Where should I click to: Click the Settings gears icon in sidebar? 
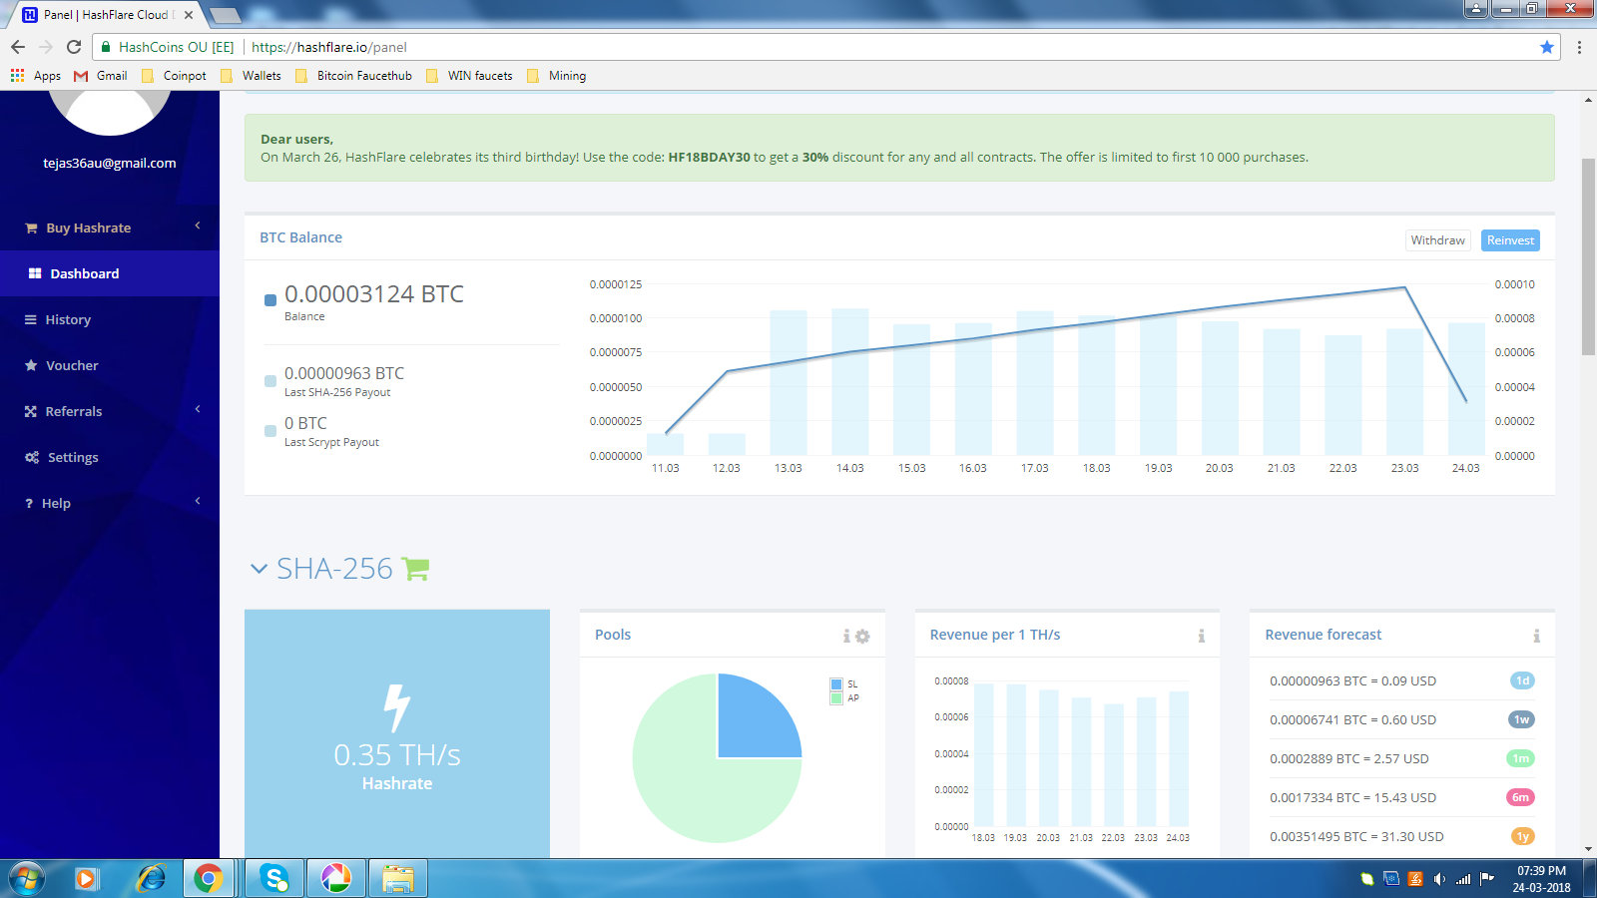(32, 457)
